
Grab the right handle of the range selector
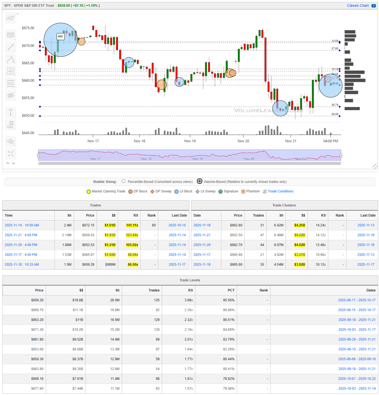341,155
